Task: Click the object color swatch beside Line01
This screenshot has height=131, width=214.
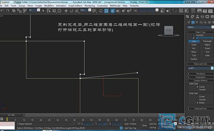Action: pyautogui.click(x=212, y=68)
